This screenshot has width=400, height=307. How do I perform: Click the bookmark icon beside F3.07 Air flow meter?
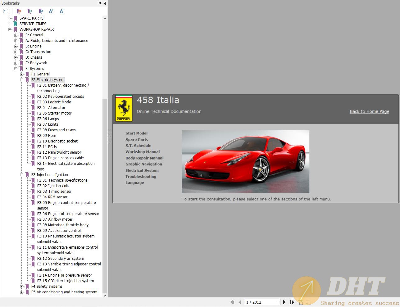33,219
